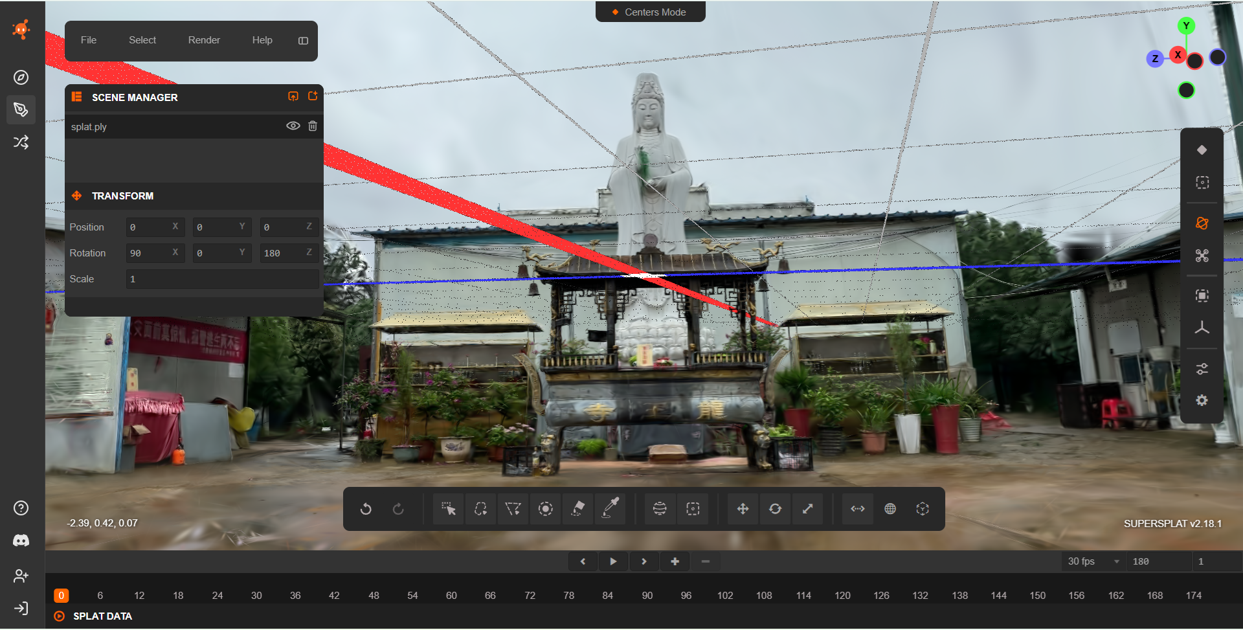Screen dimensions: 1243x630
Task: Add a keyframe with plus button
Action: coord(675,561)
